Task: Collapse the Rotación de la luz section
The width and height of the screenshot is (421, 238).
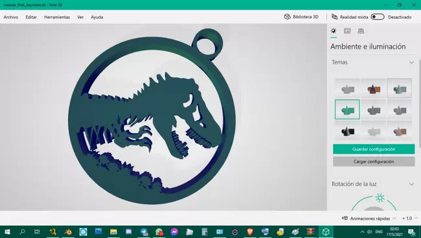Action: 411,184
